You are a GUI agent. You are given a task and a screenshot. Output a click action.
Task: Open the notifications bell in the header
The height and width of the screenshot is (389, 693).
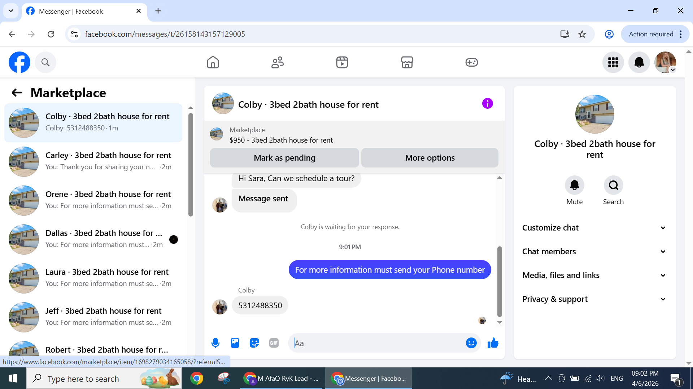[639, 62]
